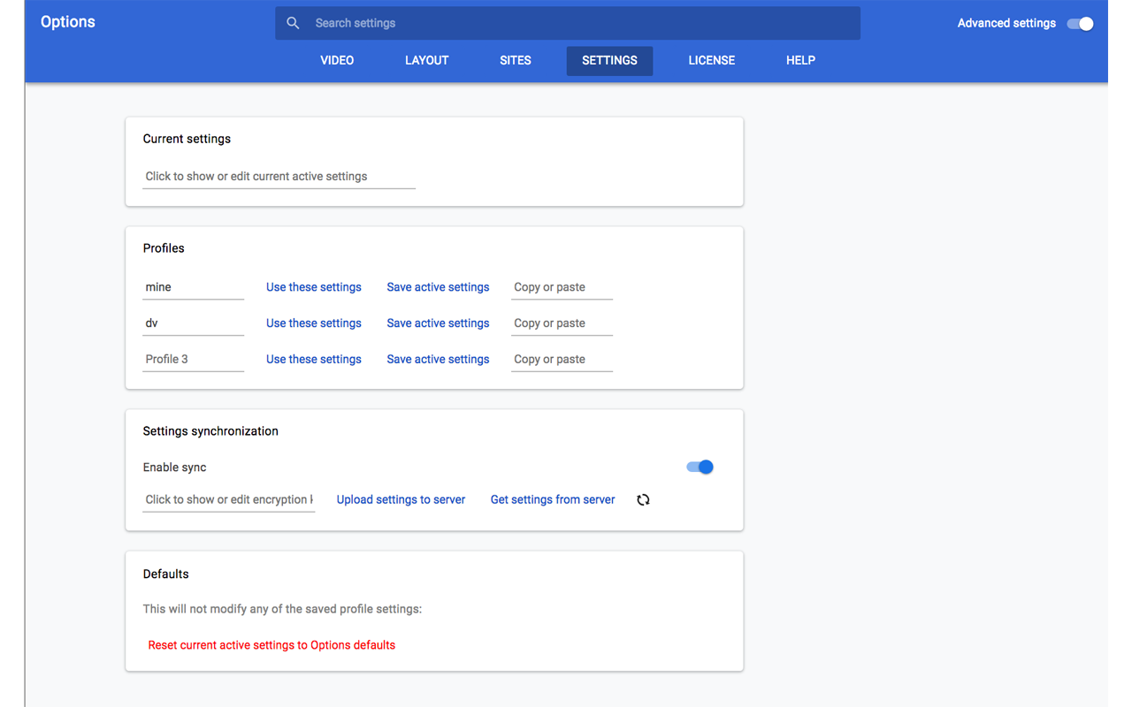Reset current active settings to Options defaults

coord(272,645)
